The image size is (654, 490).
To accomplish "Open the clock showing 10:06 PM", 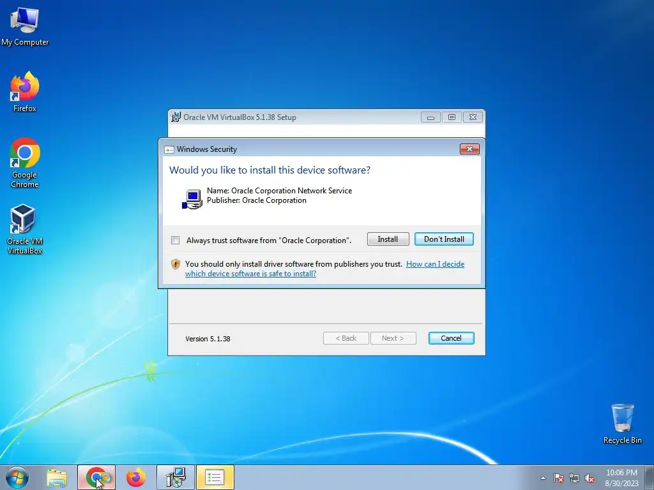I will coord(621,473).
